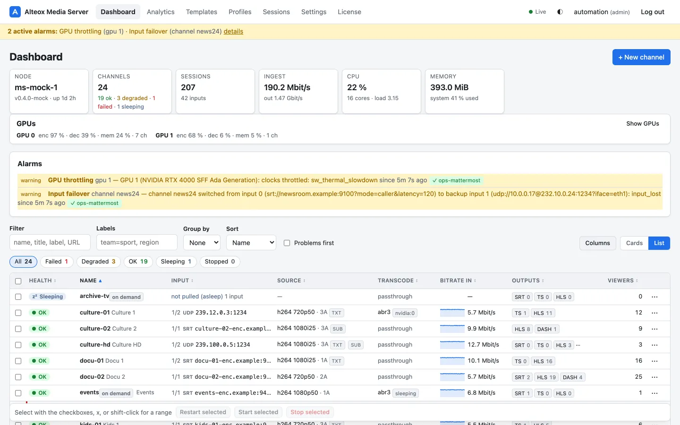Click the Alteox Media Server logo icon
680x425 pixels.
[15, 12]
